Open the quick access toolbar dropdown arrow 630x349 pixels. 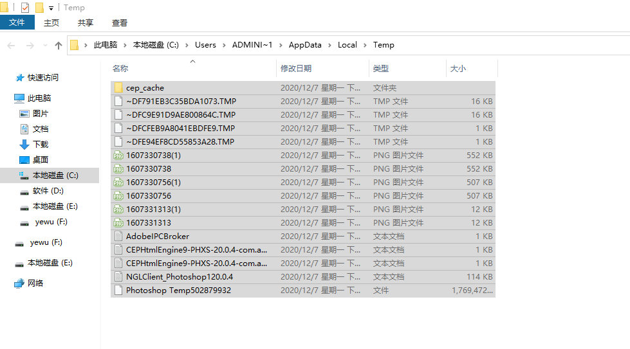[x=51, y=8]
